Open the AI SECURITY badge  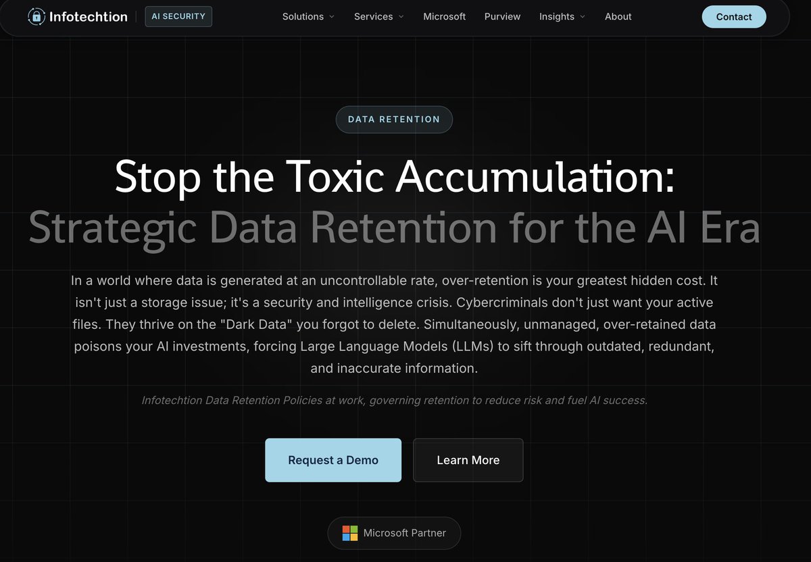coord(178,16)
